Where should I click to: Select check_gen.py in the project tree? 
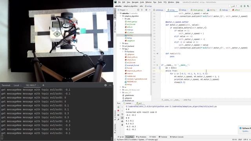tap(132, 22)
